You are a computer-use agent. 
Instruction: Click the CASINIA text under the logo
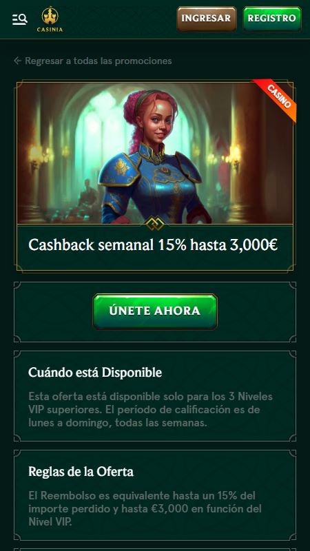[x=50, y=30]
